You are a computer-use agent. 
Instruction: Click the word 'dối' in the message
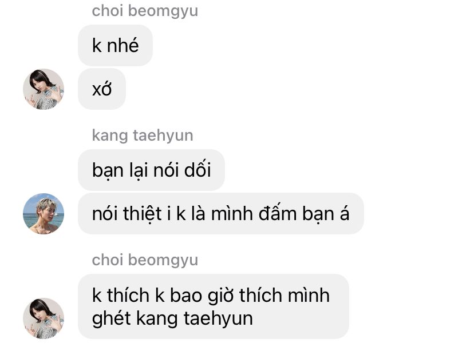click(x=197, y=169)
